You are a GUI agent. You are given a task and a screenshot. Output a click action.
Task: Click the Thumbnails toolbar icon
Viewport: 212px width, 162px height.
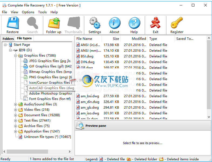pos(73,23)
